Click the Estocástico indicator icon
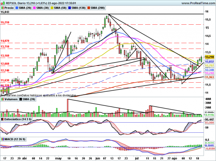Viewport: 216px width, 161px height. pos(2,119)
